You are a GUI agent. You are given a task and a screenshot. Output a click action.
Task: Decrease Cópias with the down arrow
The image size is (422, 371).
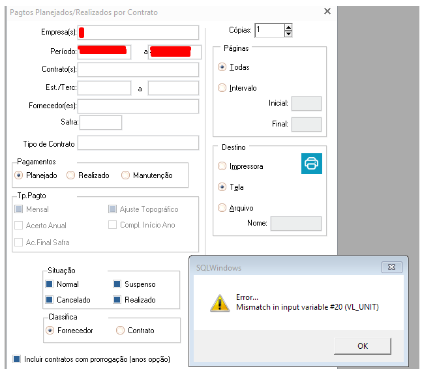pyautogui.click(x=288, y=34)
